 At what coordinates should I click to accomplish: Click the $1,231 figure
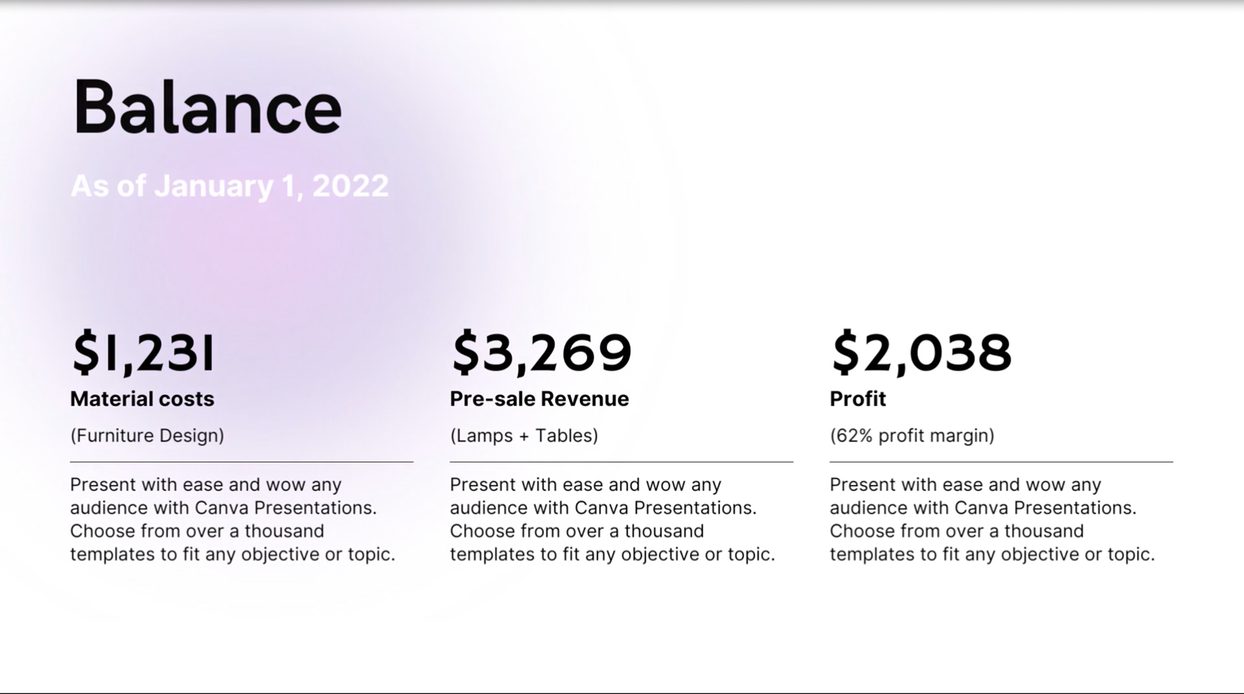(x=143, y=353)
